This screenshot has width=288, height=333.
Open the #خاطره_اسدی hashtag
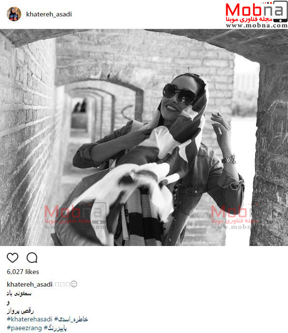click(71, 319)
